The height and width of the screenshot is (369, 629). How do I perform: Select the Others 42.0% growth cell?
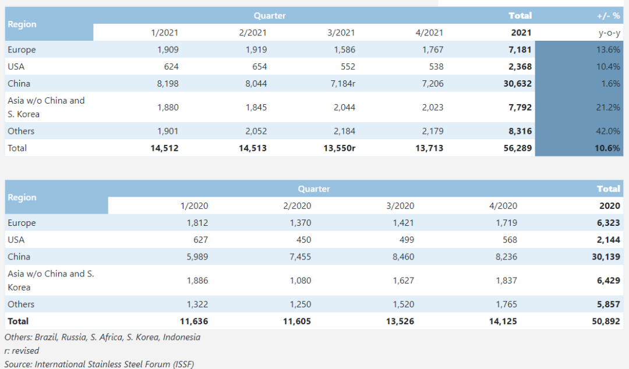608,131
